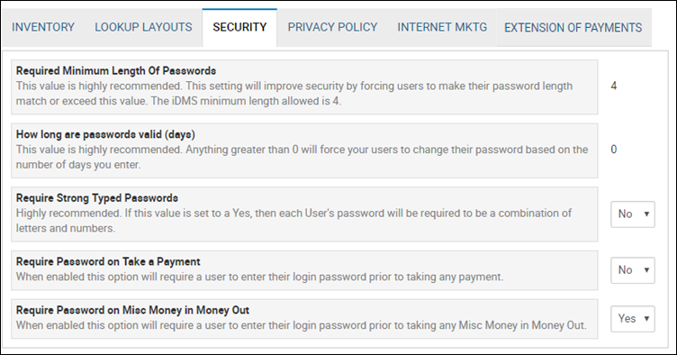Click the Require Strong Typed Passwords heading
Screen dimensions: 677x355
coord(97,198)
